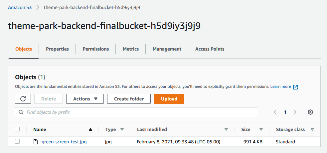Screen dimensions: 327x153
Task: Click the breadcrumb chevron separator
Action: (38, 7)
